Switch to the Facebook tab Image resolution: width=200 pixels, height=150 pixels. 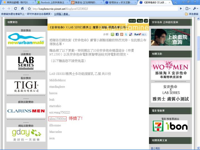pyautogui.click(x=52, y=2)
